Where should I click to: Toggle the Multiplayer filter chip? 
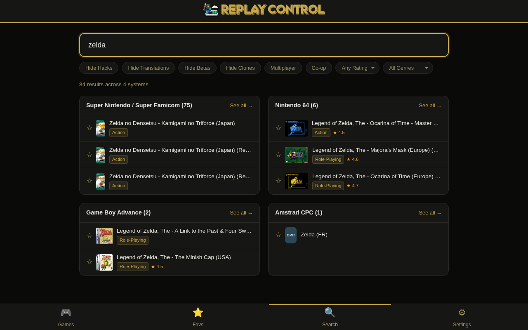coord(283,68)
